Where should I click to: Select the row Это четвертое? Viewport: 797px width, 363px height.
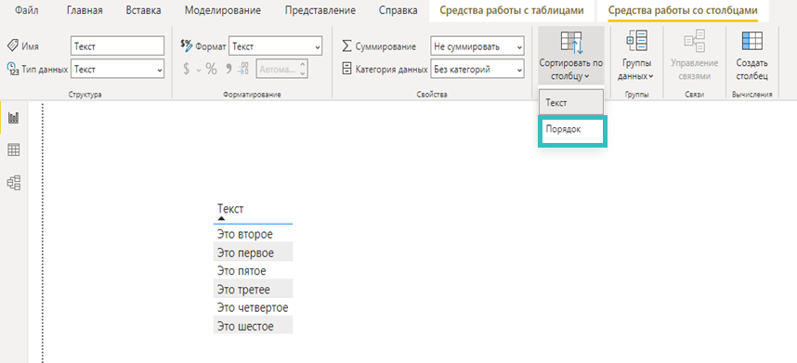click(x=254, y=307)
